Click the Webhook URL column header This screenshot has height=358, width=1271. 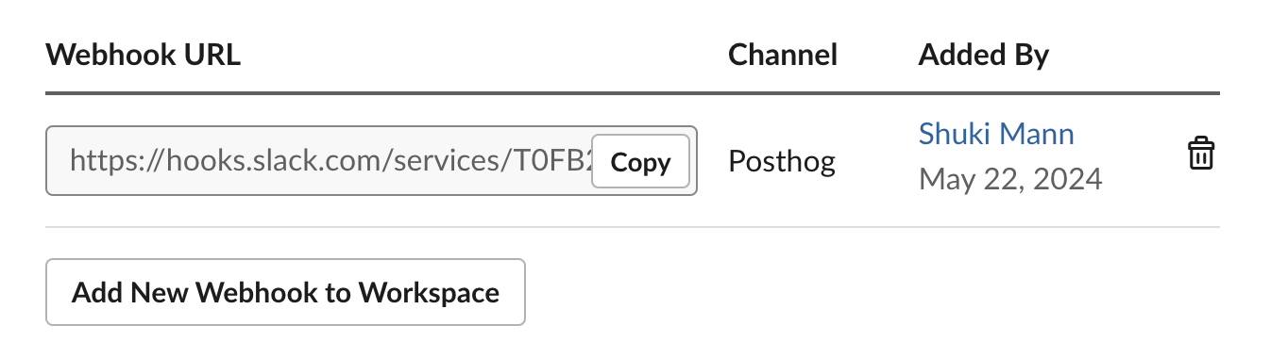(x=144, y=55)
